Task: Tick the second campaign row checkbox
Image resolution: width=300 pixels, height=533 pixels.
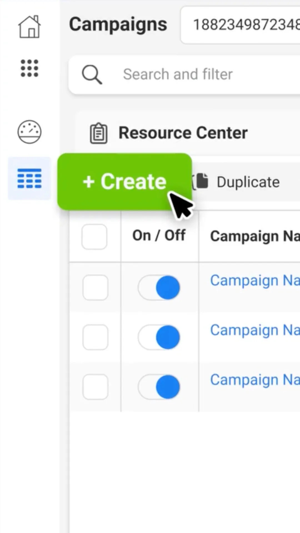Action: click(95, 337)
